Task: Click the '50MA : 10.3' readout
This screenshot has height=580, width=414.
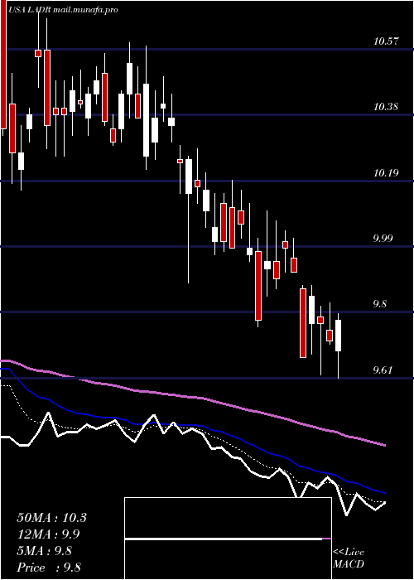Action: pyautogui.click(x=51, y=518)
